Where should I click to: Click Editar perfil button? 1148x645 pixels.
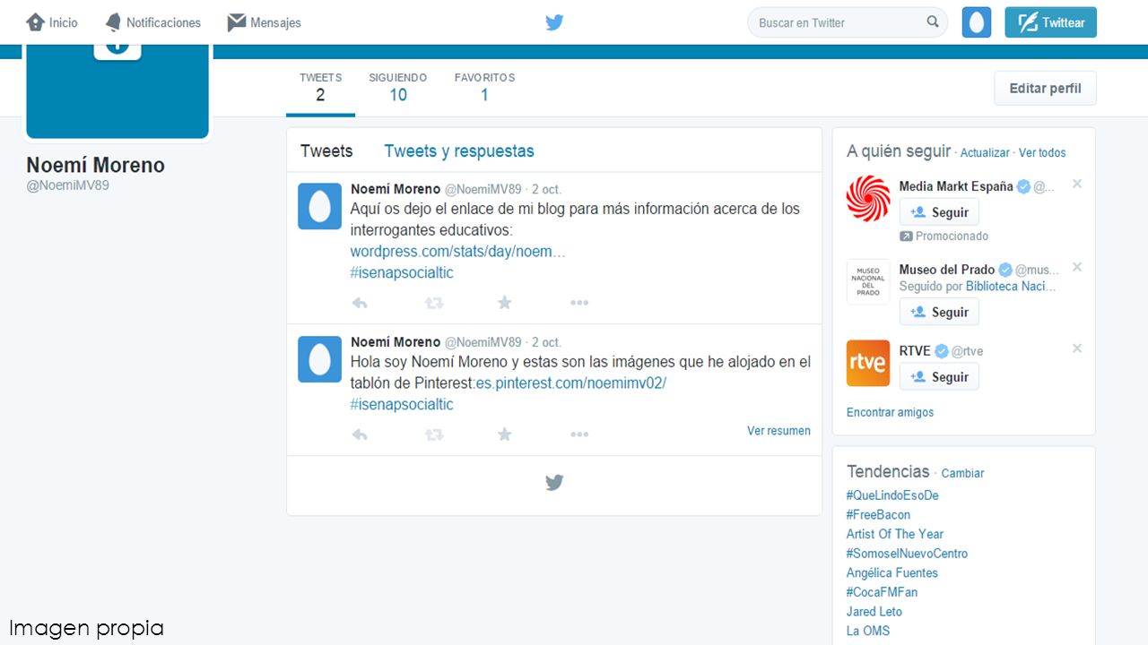pyautogui.click(x=1045, y=88)
